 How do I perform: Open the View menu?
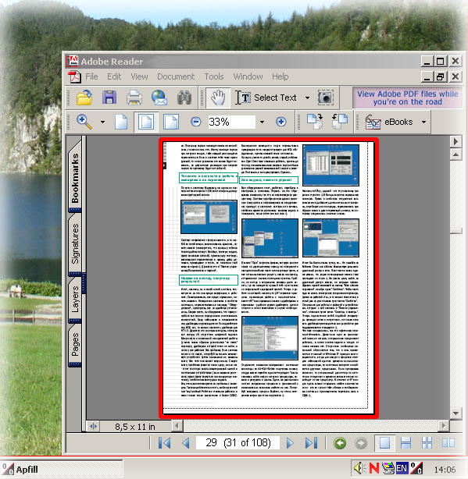coord(139,76)
